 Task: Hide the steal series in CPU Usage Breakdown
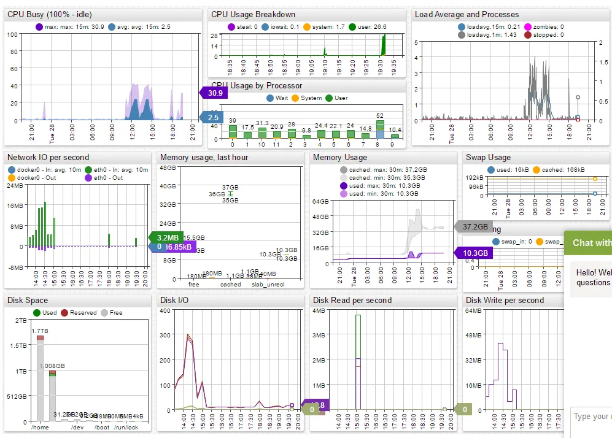click(x=231, y=27)
